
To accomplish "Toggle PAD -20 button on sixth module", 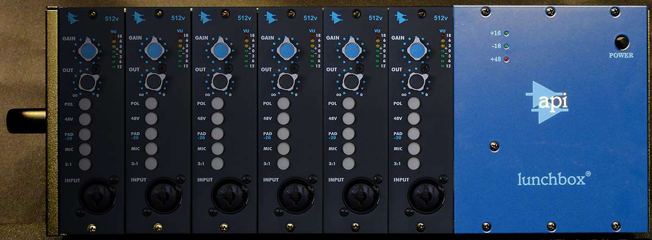I will [x=414, y=134].
